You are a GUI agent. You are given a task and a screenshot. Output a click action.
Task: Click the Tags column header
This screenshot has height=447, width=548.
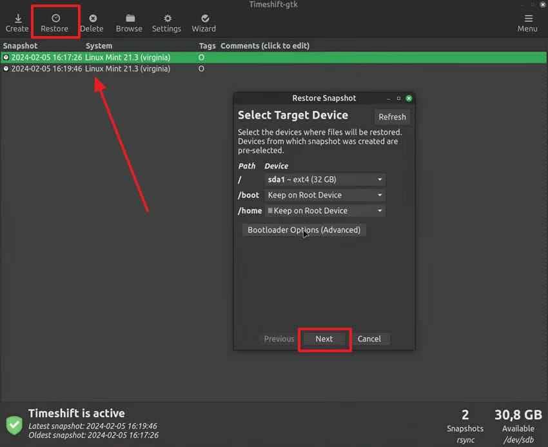pos(207,46)
